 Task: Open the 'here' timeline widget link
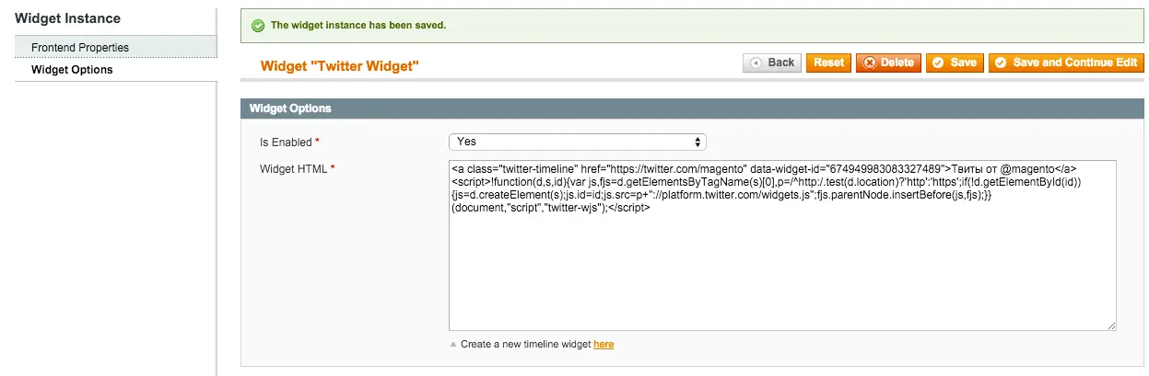pyautogui.click(x=604, y=345)
